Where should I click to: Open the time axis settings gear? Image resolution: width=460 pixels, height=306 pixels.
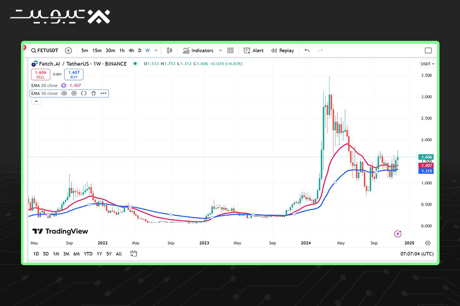(428, 243)
